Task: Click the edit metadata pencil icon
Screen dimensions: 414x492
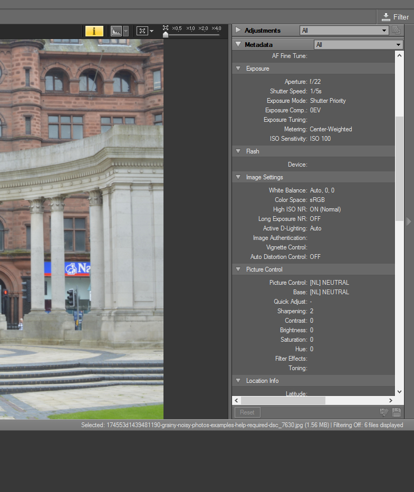Action: (384, 412)
